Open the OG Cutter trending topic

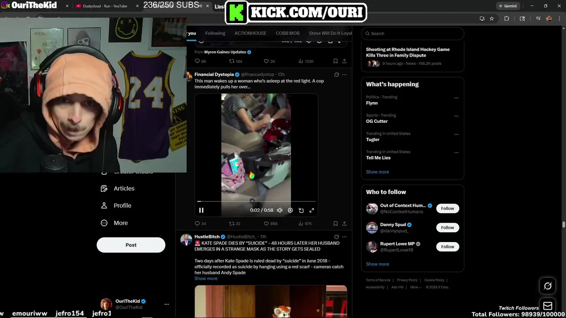pyautogui.click(x=377, y=121)
